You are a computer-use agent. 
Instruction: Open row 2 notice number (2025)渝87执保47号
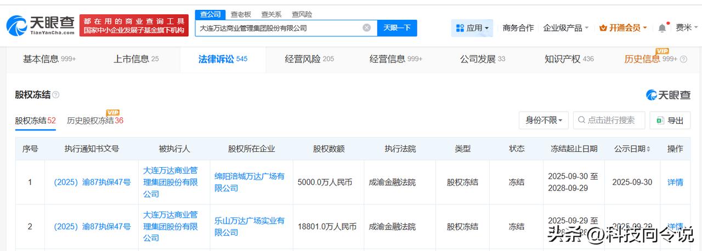[92, 226]
